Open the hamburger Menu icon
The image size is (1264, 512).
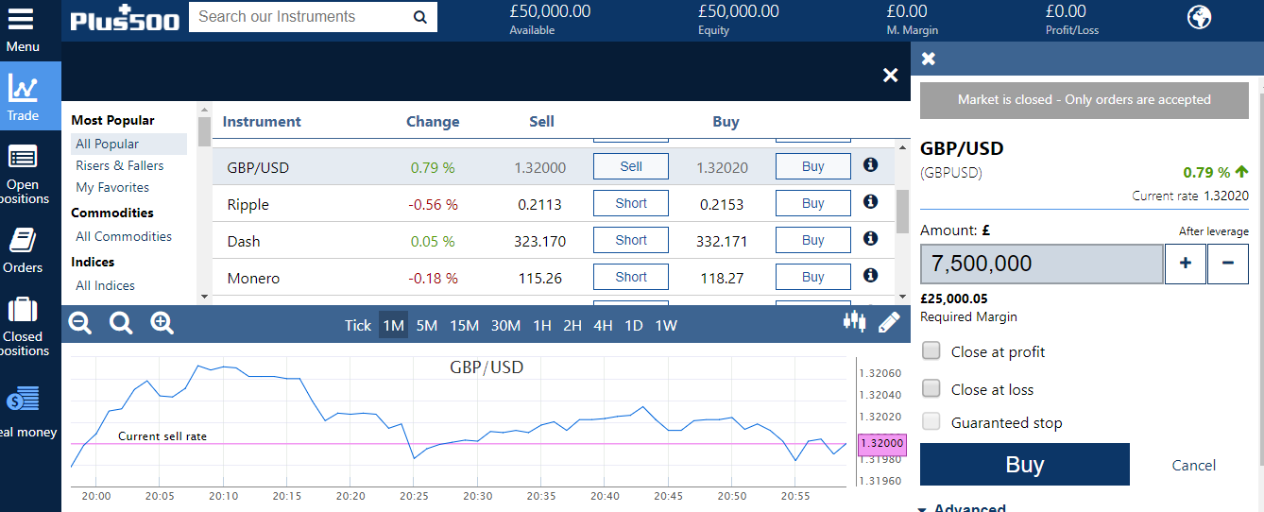coord(21,20)
